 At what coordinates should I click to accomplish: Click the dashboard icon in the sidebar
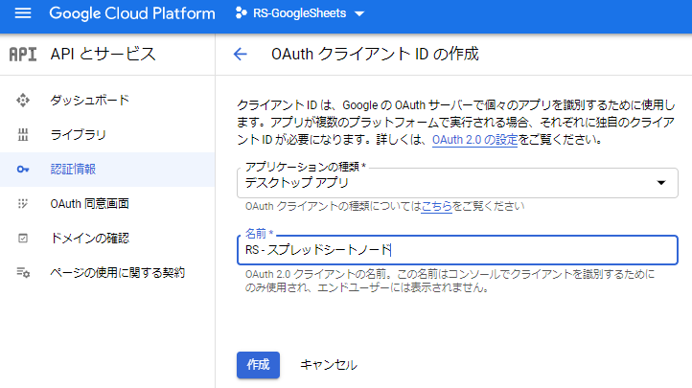coord(23,100)
